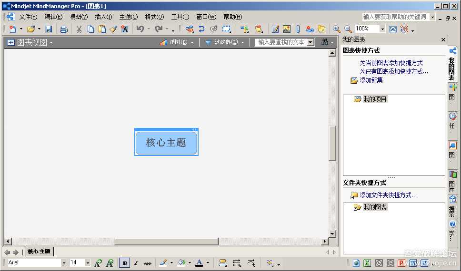Click the Save icon in the toolbar
Image resolution: width=461 pixels, height=271 pixels.
tap(48, 29)
